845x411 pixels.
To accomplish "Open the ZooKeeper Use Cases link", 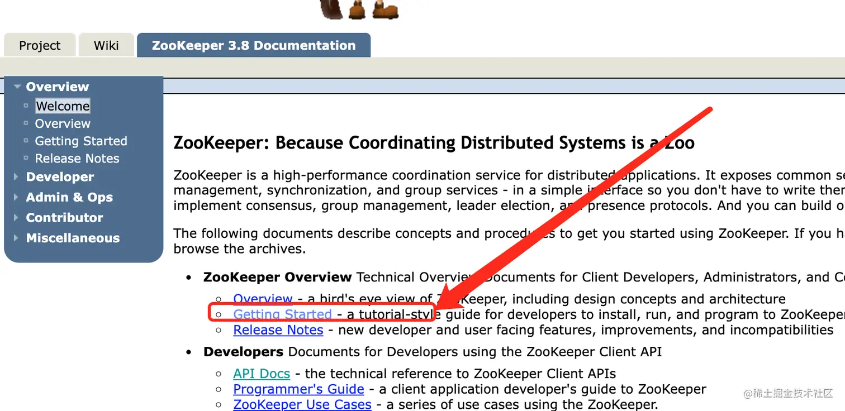I will pyautogui.click(x=302, y=404).
